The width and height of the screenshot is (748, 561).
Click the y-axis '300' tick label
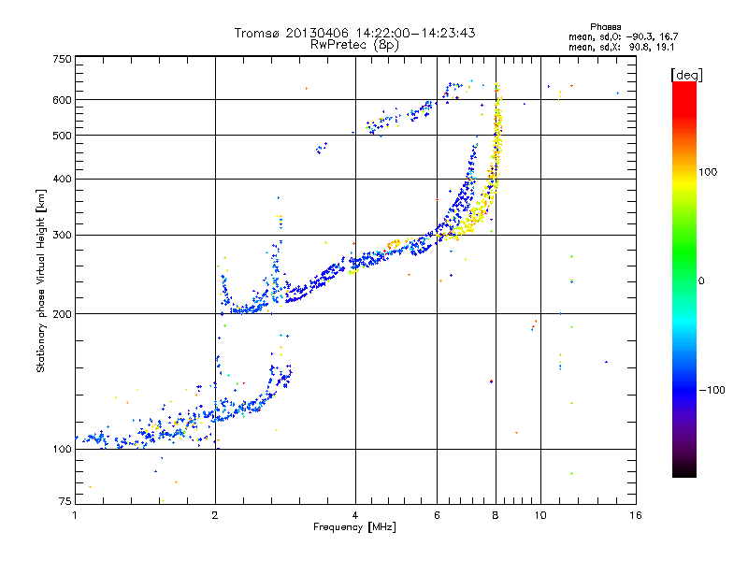click(x=62, y=235)
